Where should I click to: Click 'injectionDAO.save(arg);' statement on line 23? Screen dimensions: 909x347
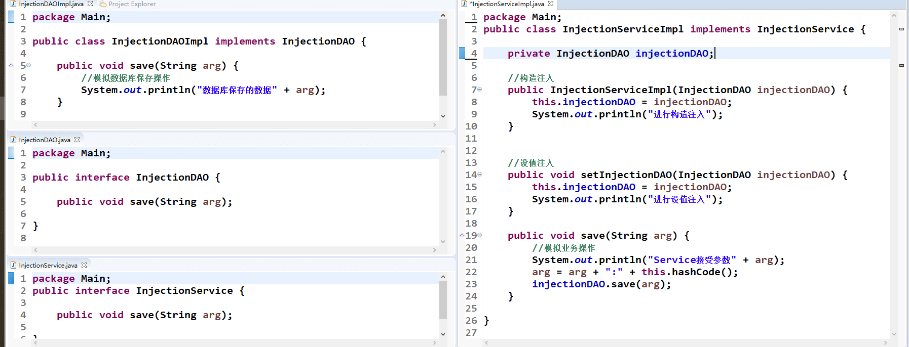pyautogui.click(x=601, y=284)
